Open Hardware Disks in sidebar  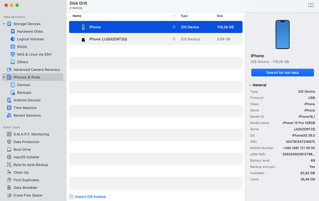tap(30, 31)
